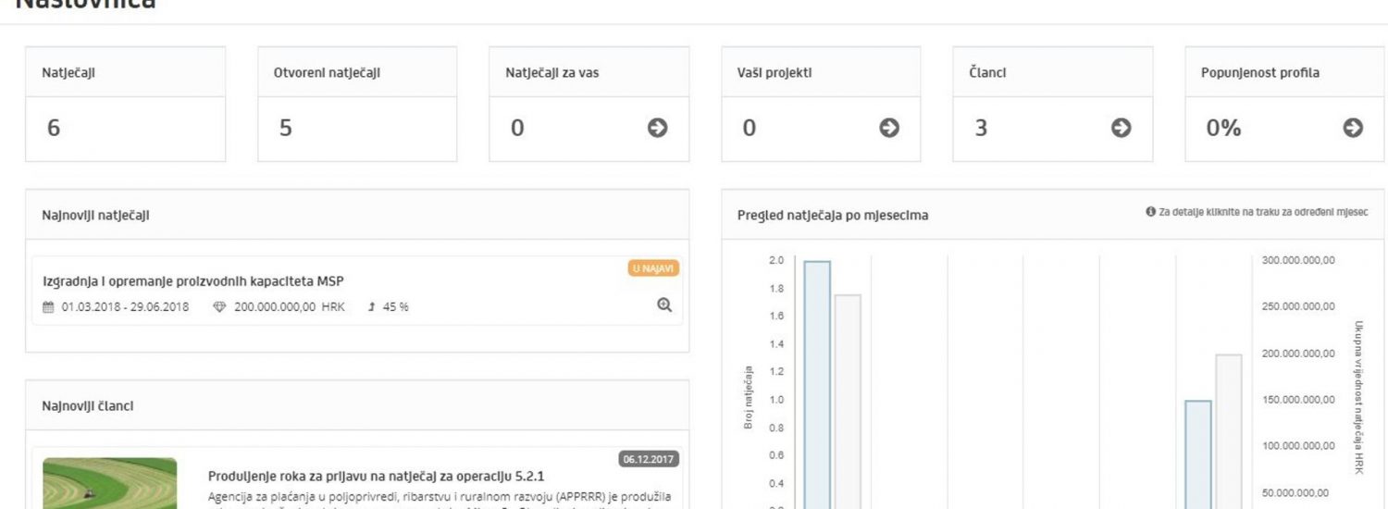Select the tallest blue chart bar on left
This screenshot has width=1388, height=509.
[x=817, y=384]
